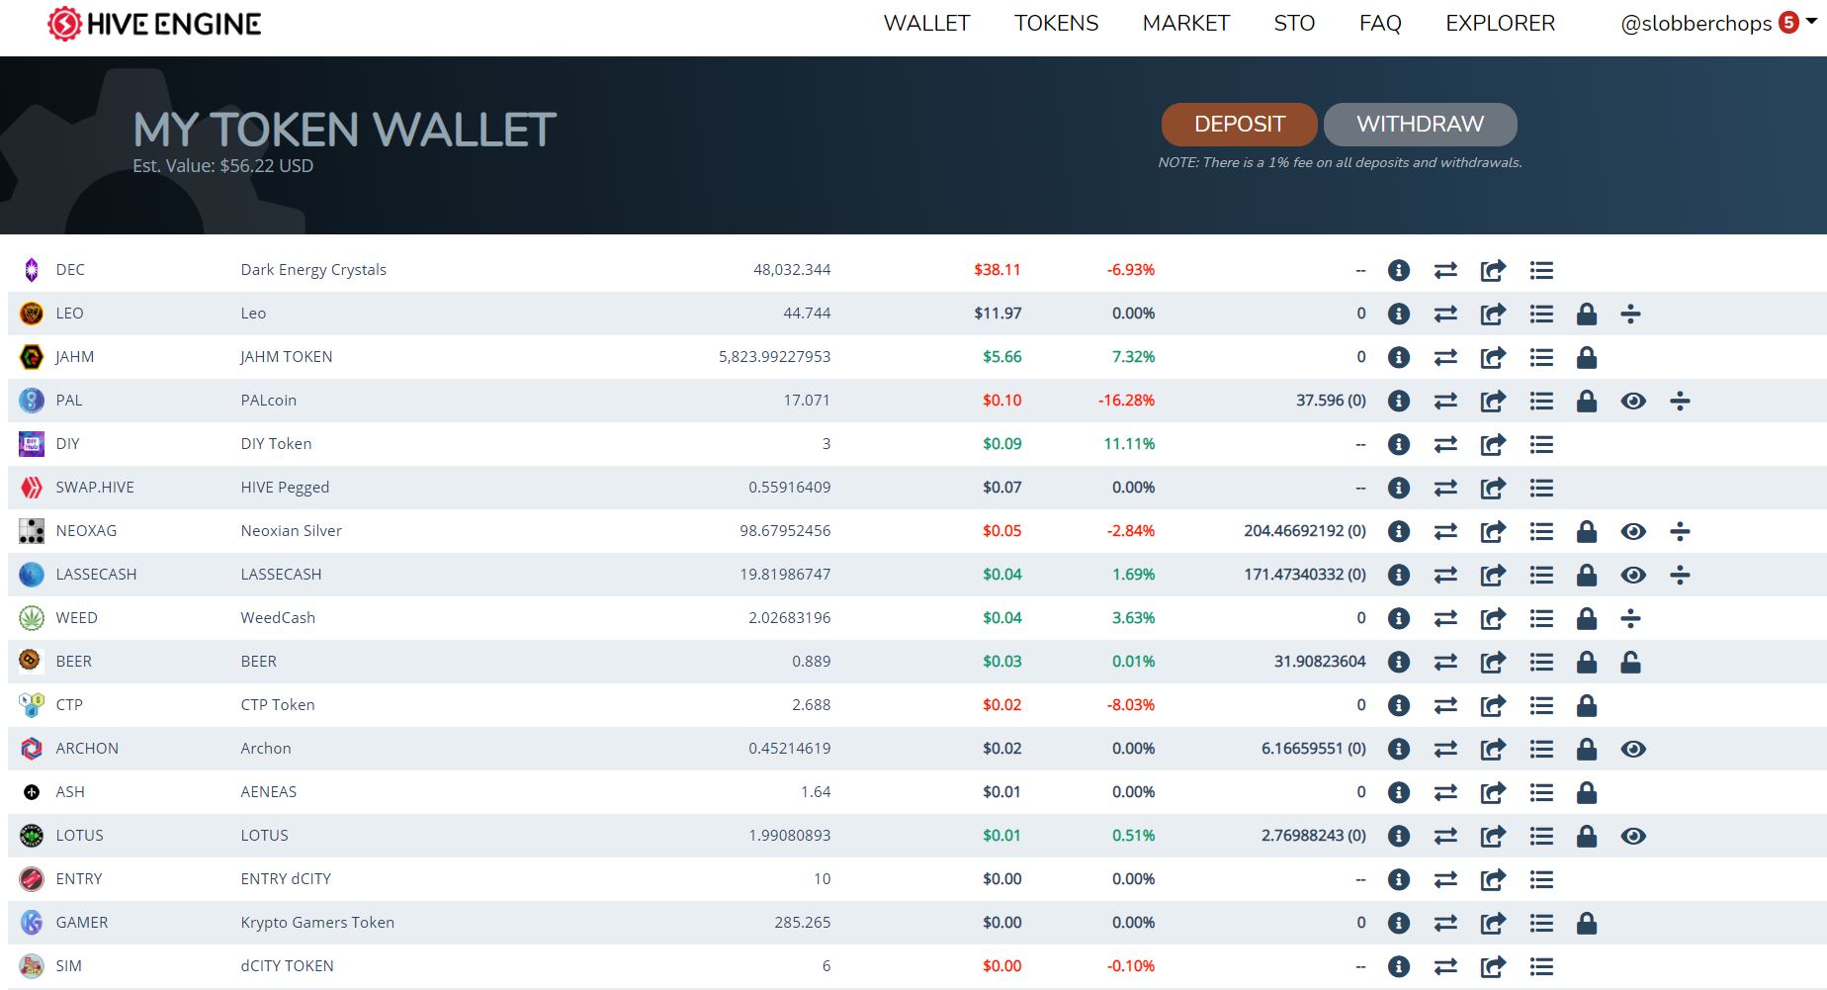Click history list icon for LASSECASH
The width and height of the screenshot is (1827, 990).
click(x=1541, y=575)
